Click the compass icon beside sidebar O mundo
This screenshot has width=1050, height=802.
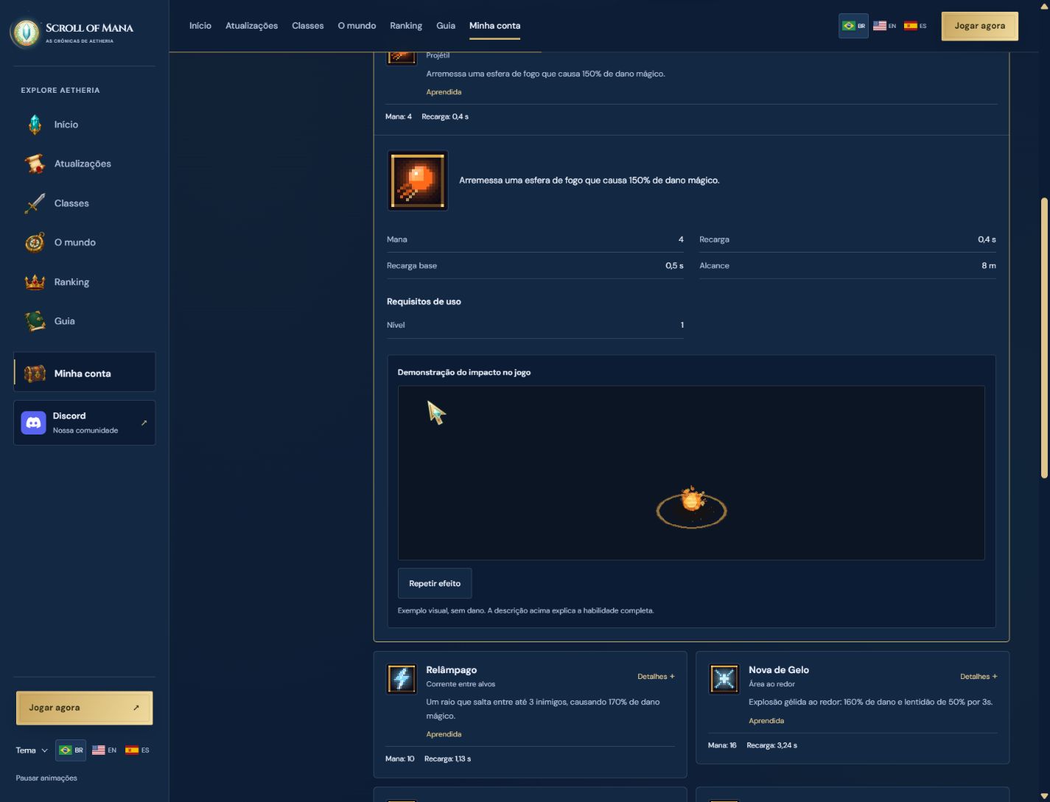point(35,242)
